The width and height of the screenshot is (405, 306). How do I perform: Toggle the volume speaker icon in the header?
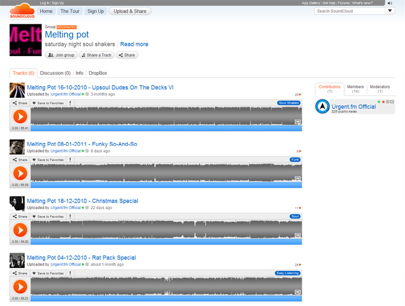pyautogui.click(x=390, y=3)
